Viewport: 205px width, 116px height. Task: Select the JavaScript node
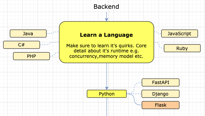point(180,33)
